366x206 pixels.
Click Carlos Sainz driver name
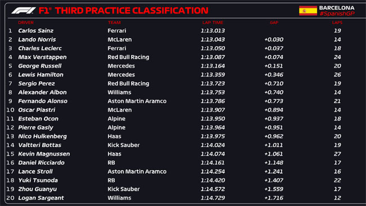pos(35,30)
